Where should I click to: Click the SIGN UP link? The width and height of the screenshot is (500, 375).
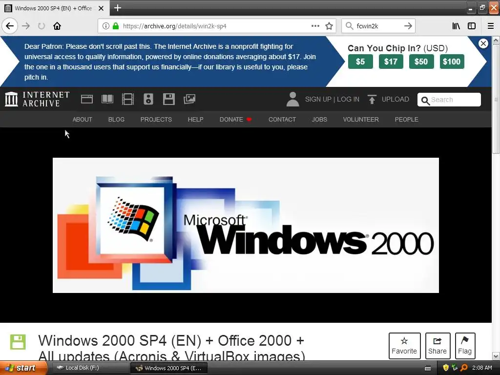point(318,100)
